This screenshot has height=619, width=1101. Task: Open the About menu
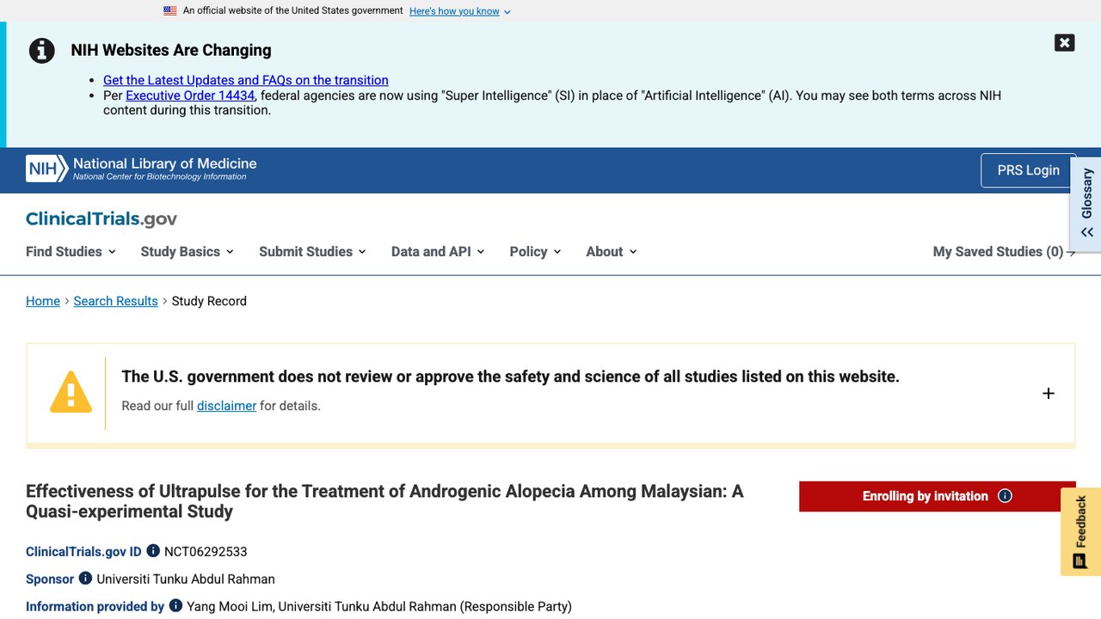pyautogui.click(x=612, y=251)
